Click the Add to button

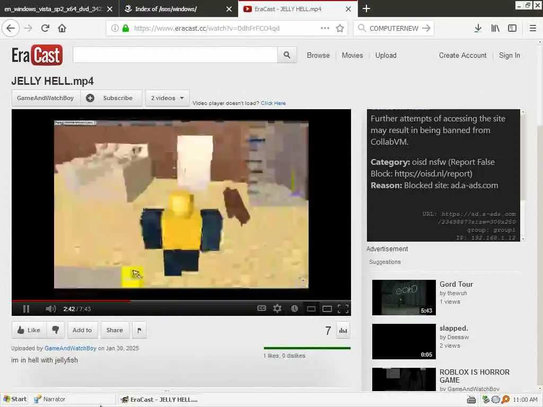[x=82, y=330]
